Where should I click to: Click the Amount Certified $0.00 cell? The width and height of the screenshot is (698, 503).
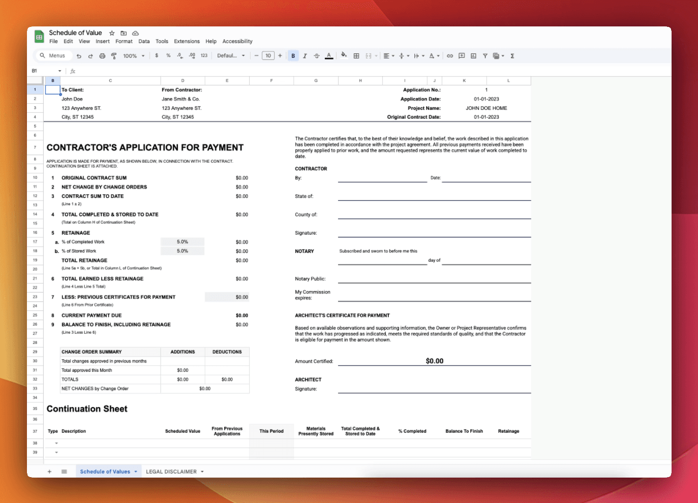[x=434, y=361]
